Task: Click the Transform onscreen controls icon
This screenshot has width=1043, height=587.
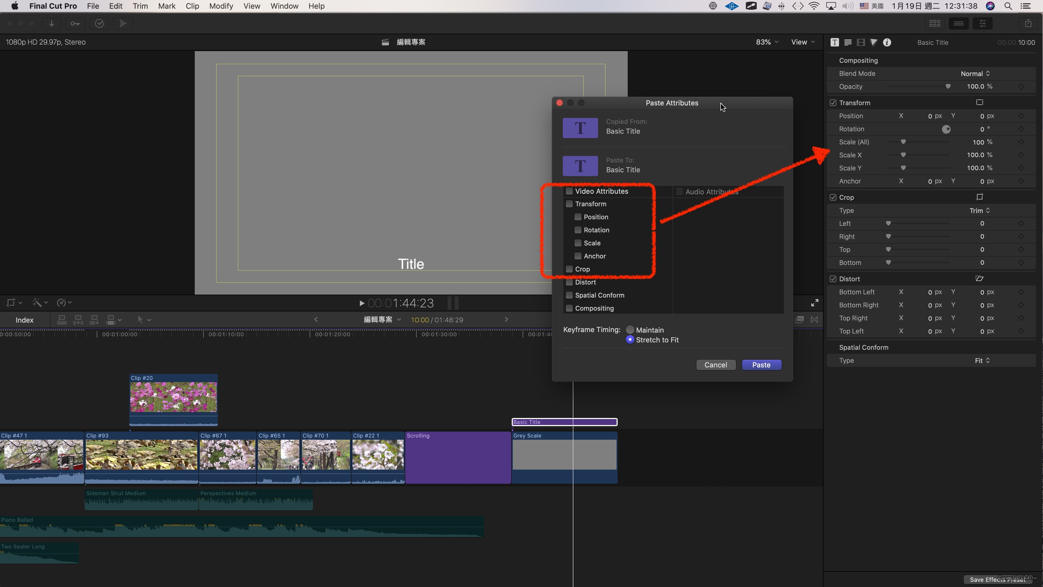Action: (979, 102)
